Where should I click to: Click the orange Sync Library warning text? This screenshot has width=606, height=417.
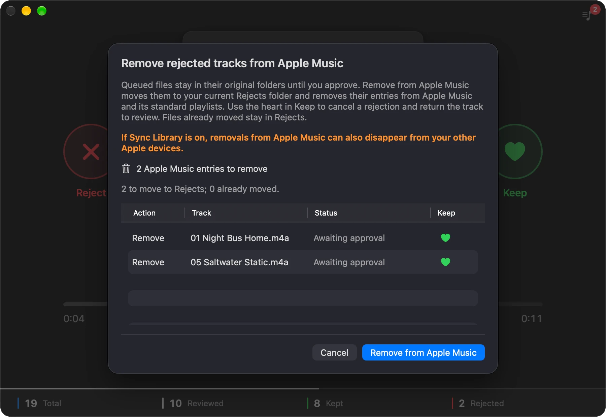(298, 143)
